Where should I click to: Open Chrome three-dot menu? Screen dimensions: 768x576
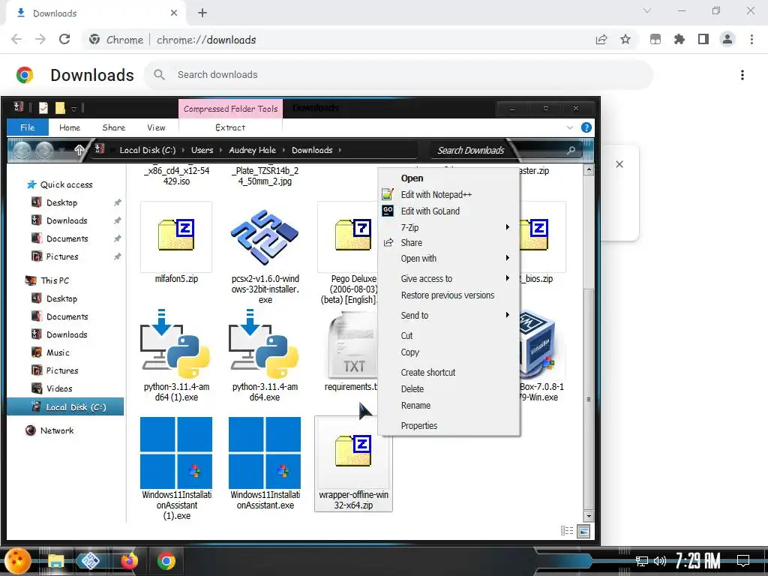(751, 40)
